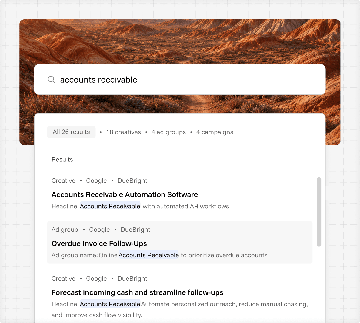Click the results list vertical scrollbar

click(319, 212)
